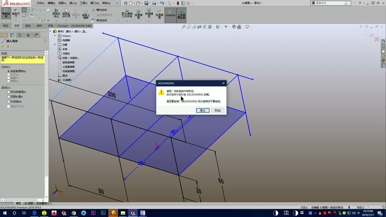
Task: Tick the 中点线 checkbox
Action: pos(9,102)
